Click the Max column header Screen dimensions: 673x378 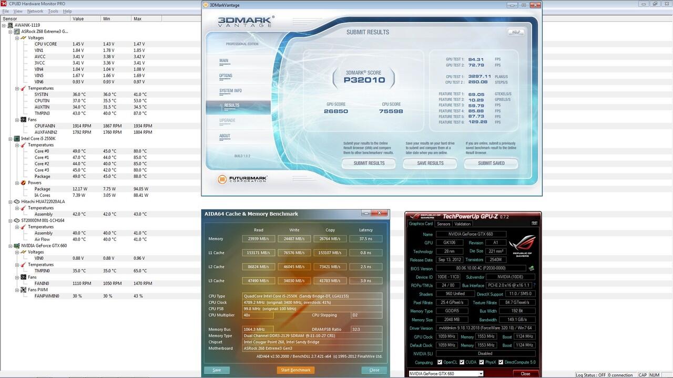[x=147, y=18]
